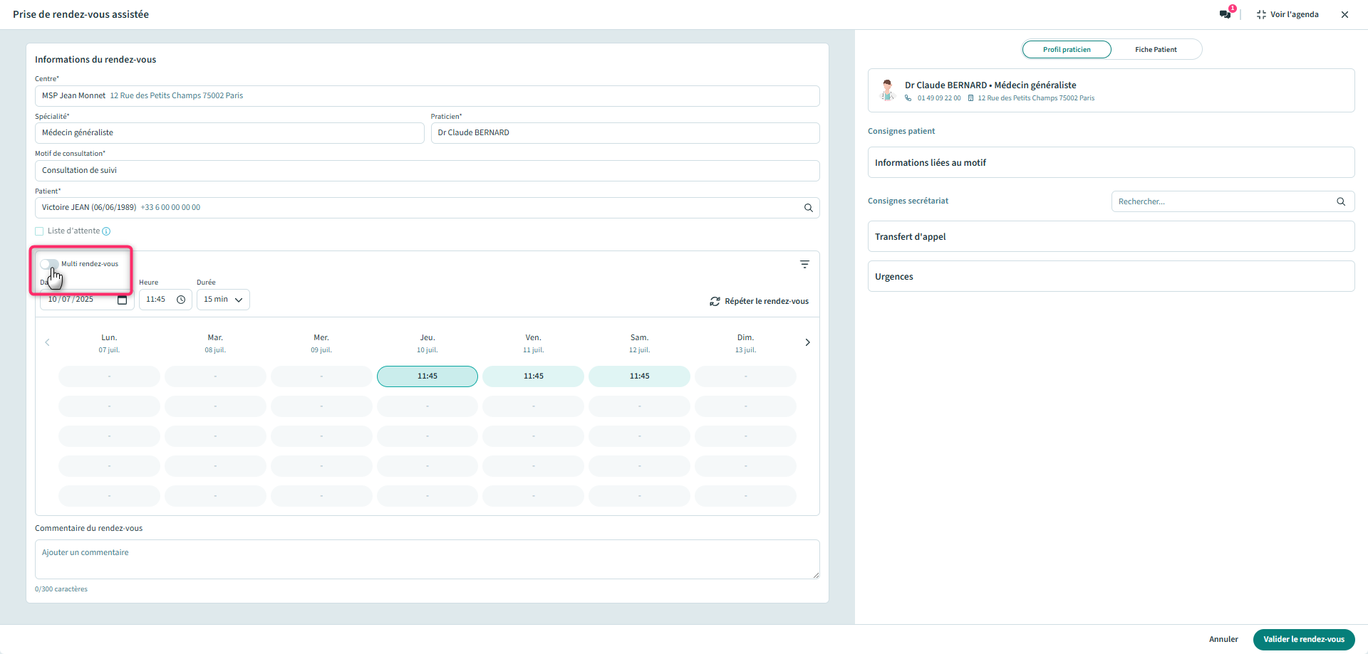Check the Liste d'attente checkbox
The image size is (1368, 654).
coord(39,231)
